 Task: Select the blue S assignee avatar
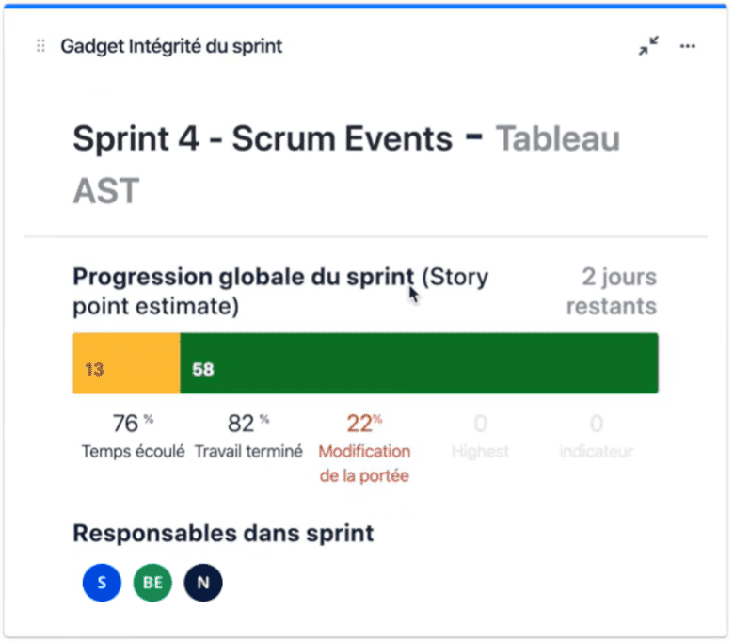click(x=102, y=583)
